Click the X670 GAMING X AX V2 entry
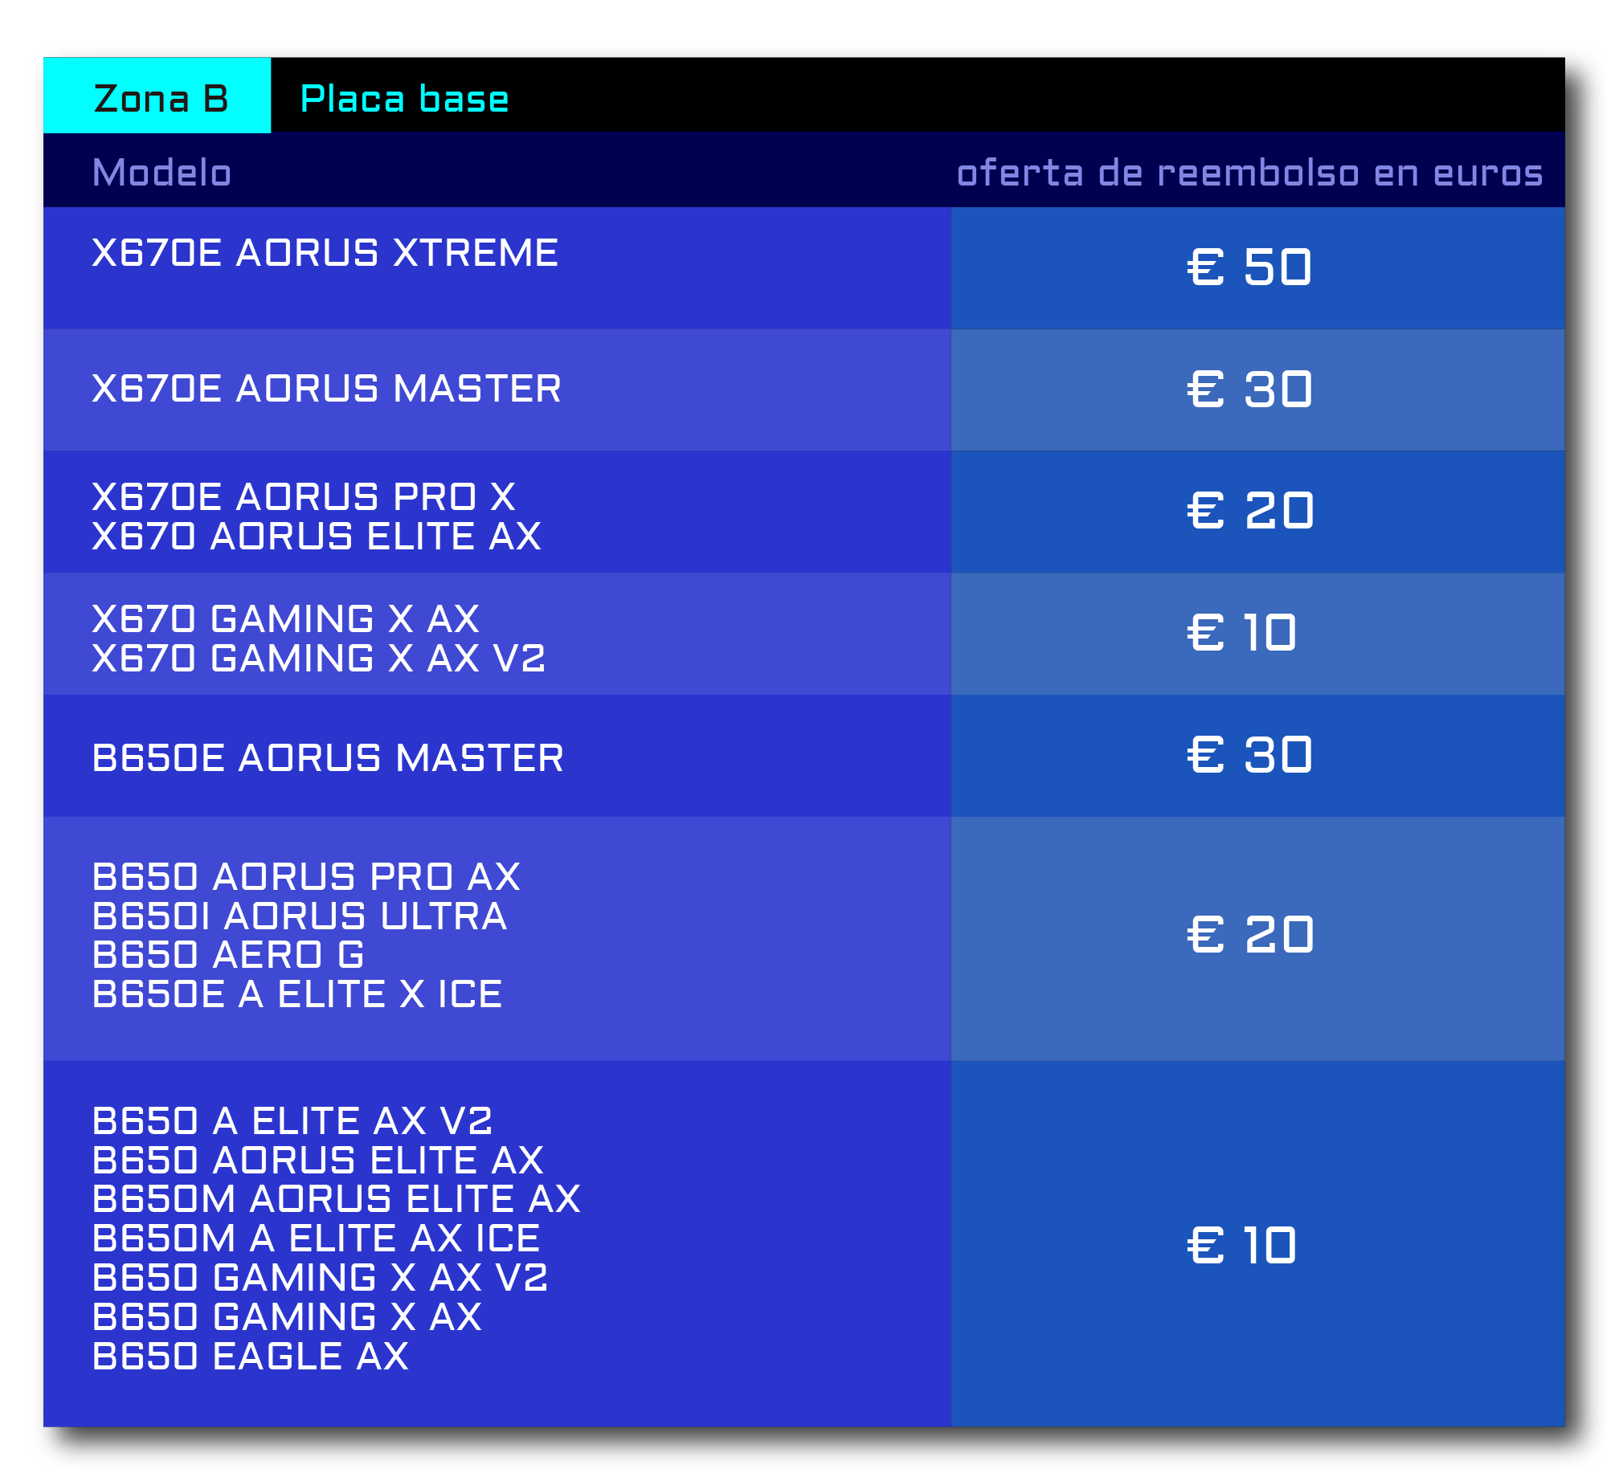Screen dimensions: 1607x1469 (x=318, y=659)
